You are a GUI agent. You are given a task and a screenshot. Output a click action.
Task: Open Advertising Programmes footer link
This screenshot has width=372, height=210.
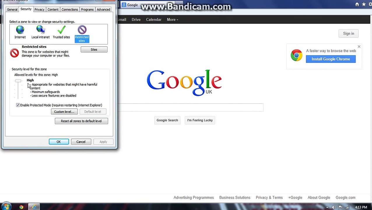pyautogui.click(x=194, y=197)
